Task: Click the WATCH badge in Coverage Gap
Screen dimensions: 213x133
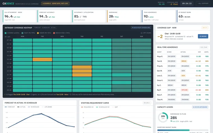Action: click(205, 27)
